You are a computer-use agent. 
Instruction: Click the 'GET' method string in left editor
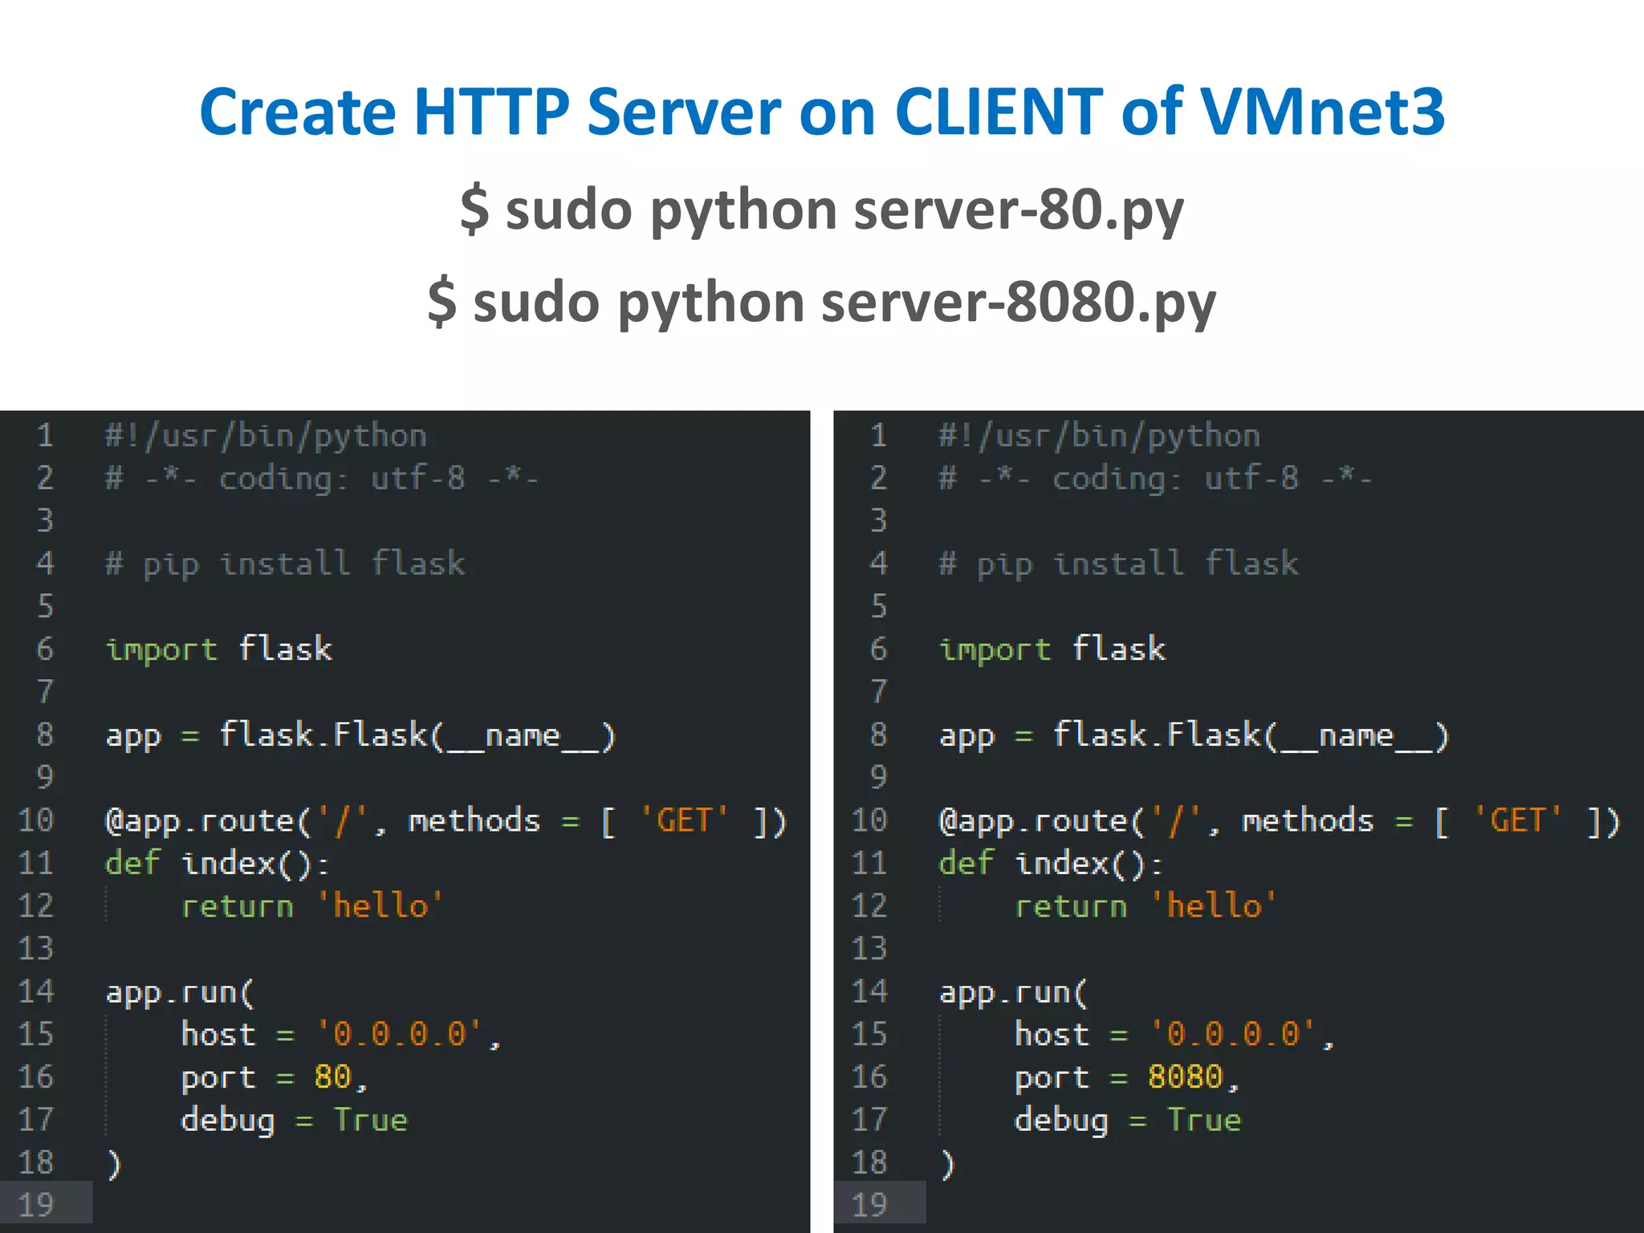684,820
